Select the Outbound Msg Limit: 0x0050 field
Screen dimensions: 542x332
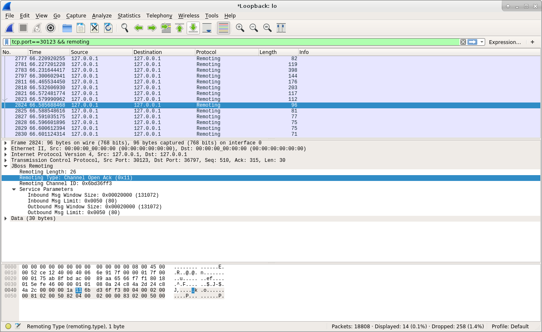click(x=271, y=212)
